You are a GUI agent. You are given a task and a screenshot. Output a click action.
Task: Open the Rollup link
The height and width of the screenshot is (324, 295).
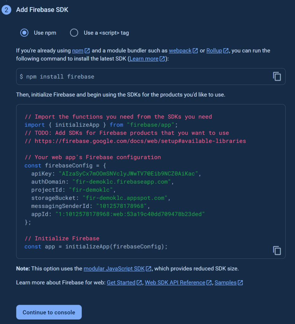pos(214,51)
